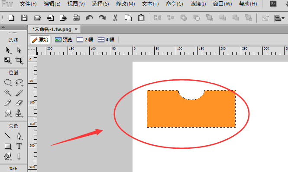Open the 滤镜(I) menu

[198, 4]
